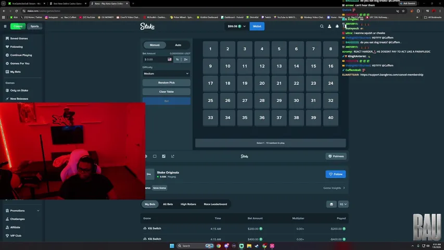444x250 pixels.
Task: Click the Games For You sidebar icon
Action: pyautogui.click(x=7, y=64)
